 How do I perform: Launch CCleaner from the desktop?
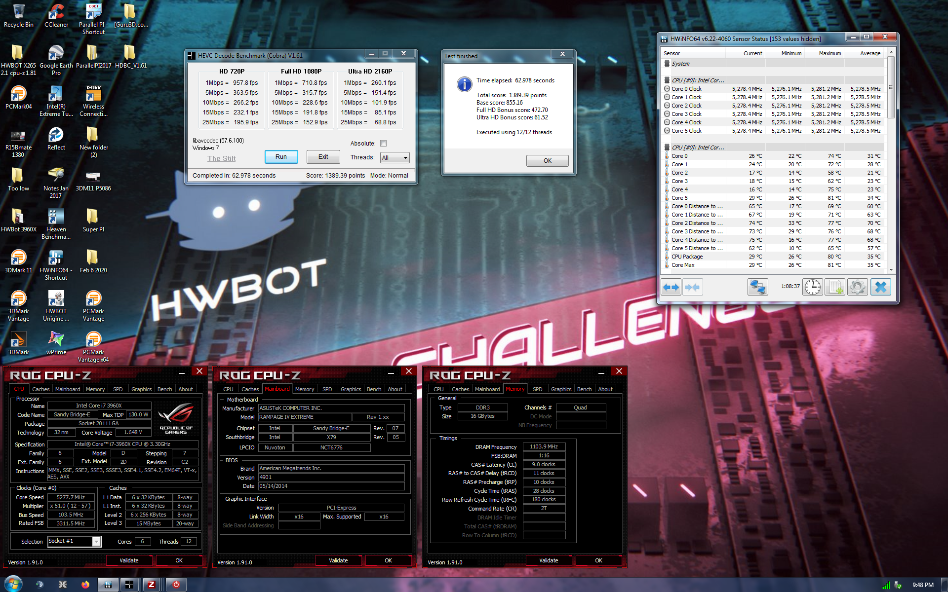tap(56, 16)
